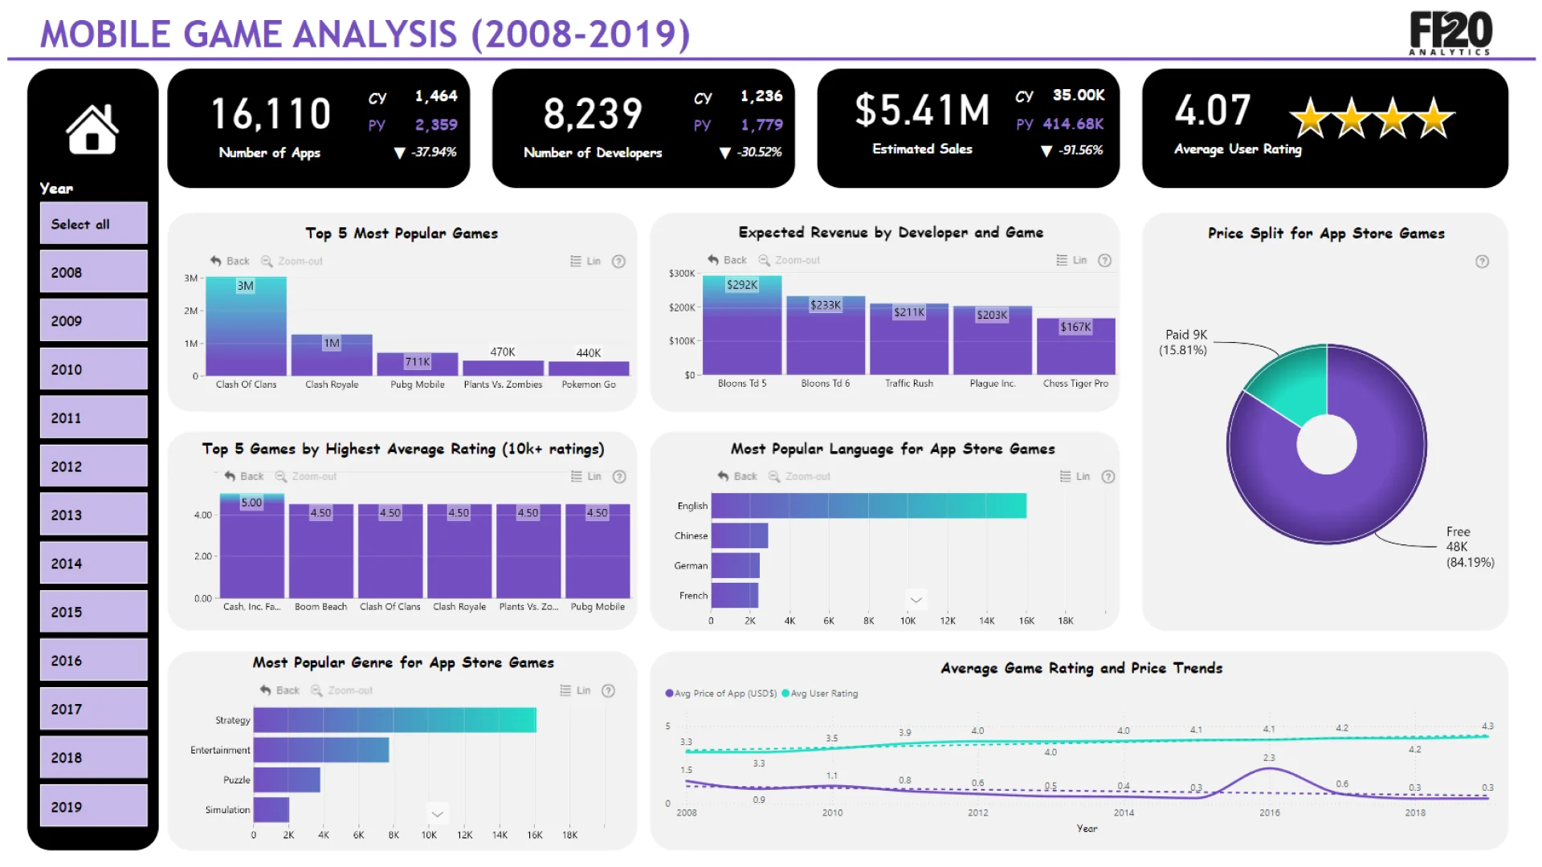The height and width of the screenshot is (867, 1542).
Task: Select all years in Year slicer
Action: [94, 223]
